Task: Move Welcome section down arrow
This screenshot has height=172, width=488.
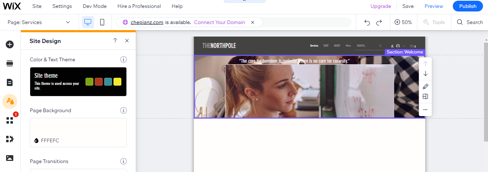Action: click(426, 73)
